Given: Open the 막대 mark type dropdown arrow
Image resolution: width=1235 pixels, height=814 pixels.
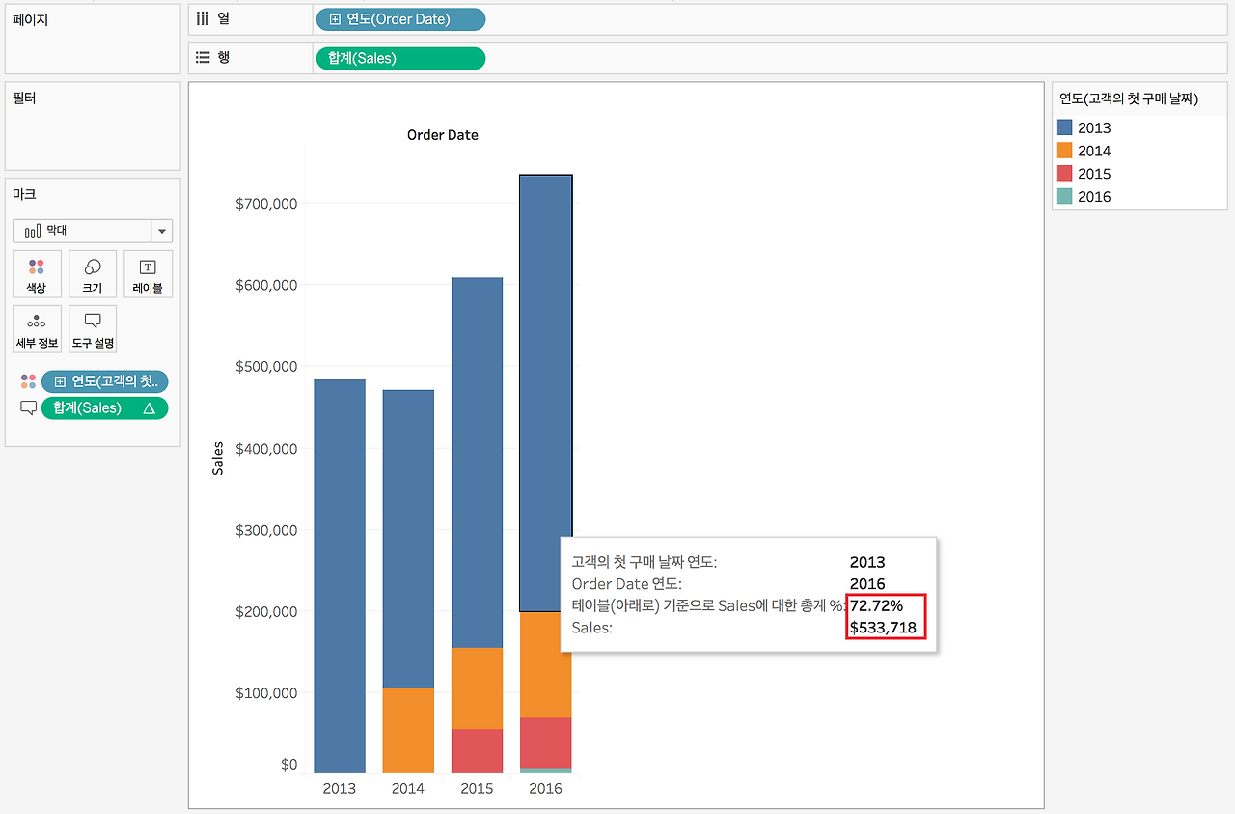Looking at the screenshot, I should tap(162, 232).
